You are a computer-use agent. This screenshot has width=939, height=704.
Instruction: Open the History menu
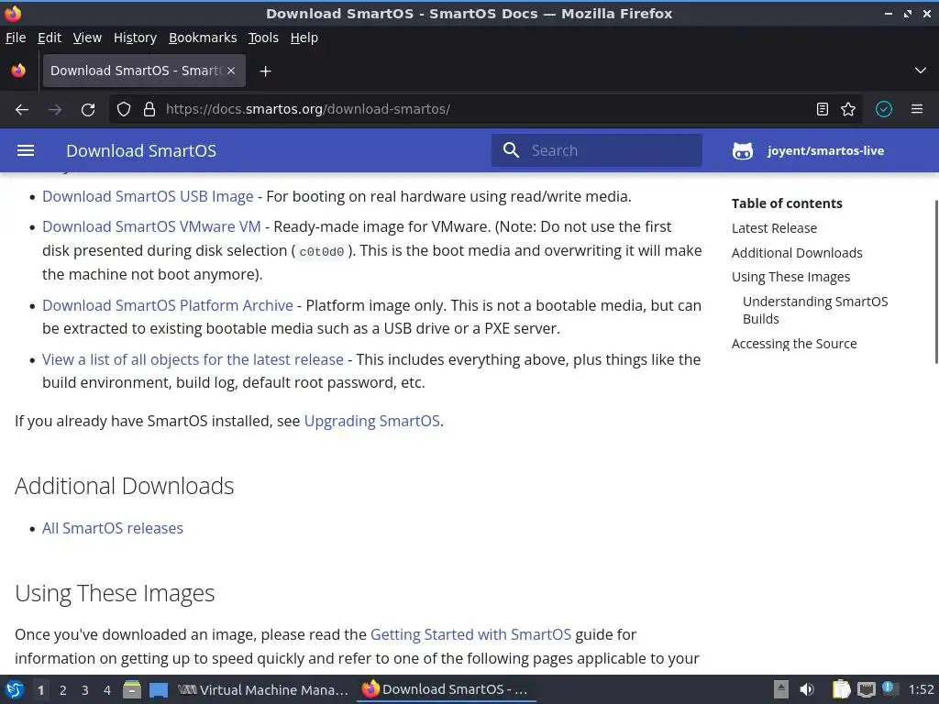(136, 38)
